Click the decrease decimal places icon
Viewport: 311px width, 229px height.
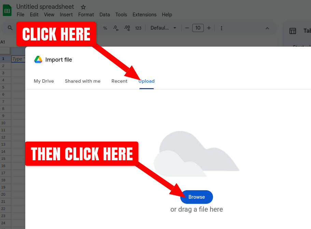click(x=115, y=28)
